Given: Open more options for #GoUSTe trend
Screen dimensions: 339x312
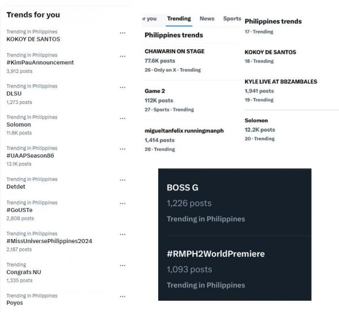Looking at the screenshot, I should (x=123, y=203).
